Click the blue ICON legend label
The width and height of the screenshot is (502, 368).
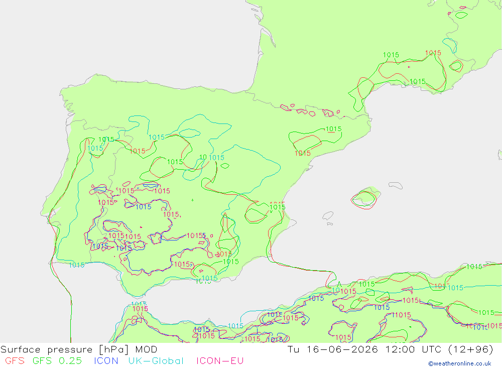click(x=106, y=360)
